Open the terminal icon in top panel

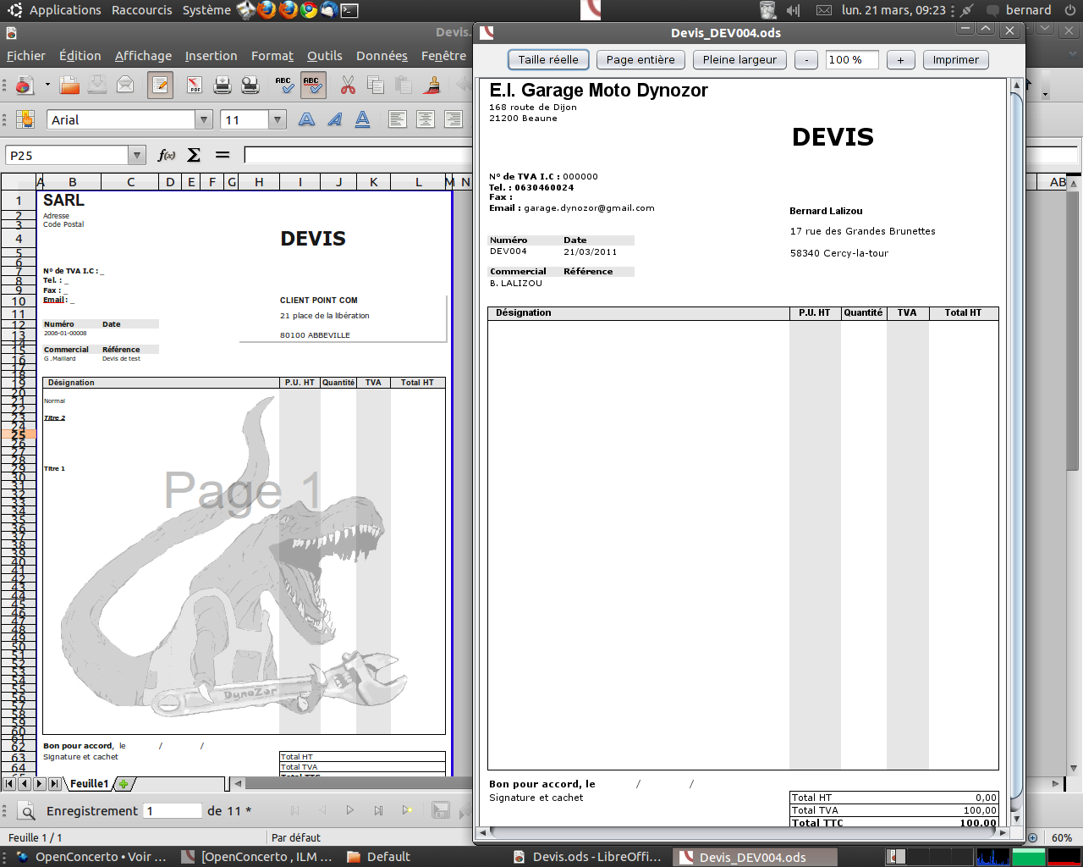(x=349, y=10)
